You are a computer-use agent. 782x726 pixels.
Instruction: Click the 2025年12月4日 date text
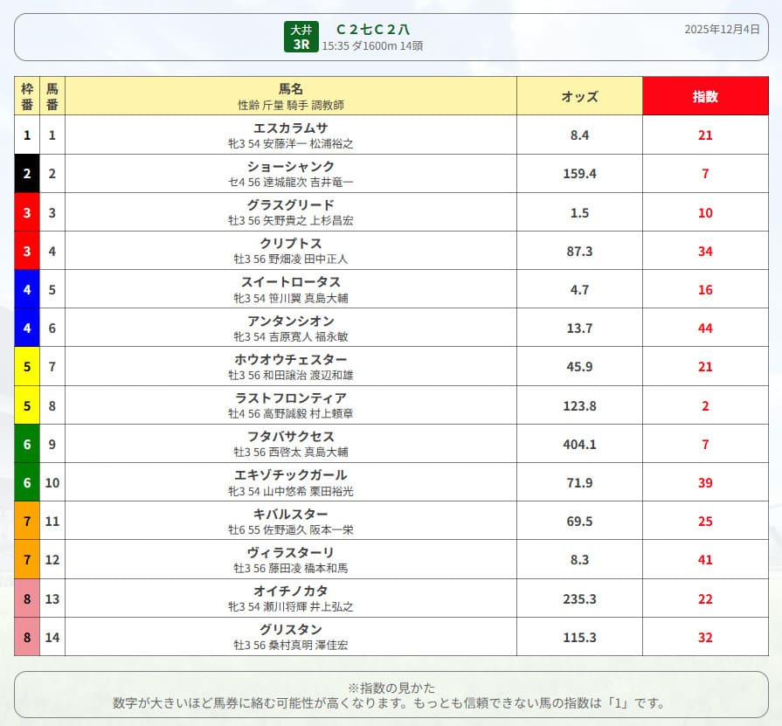point(722,29)
